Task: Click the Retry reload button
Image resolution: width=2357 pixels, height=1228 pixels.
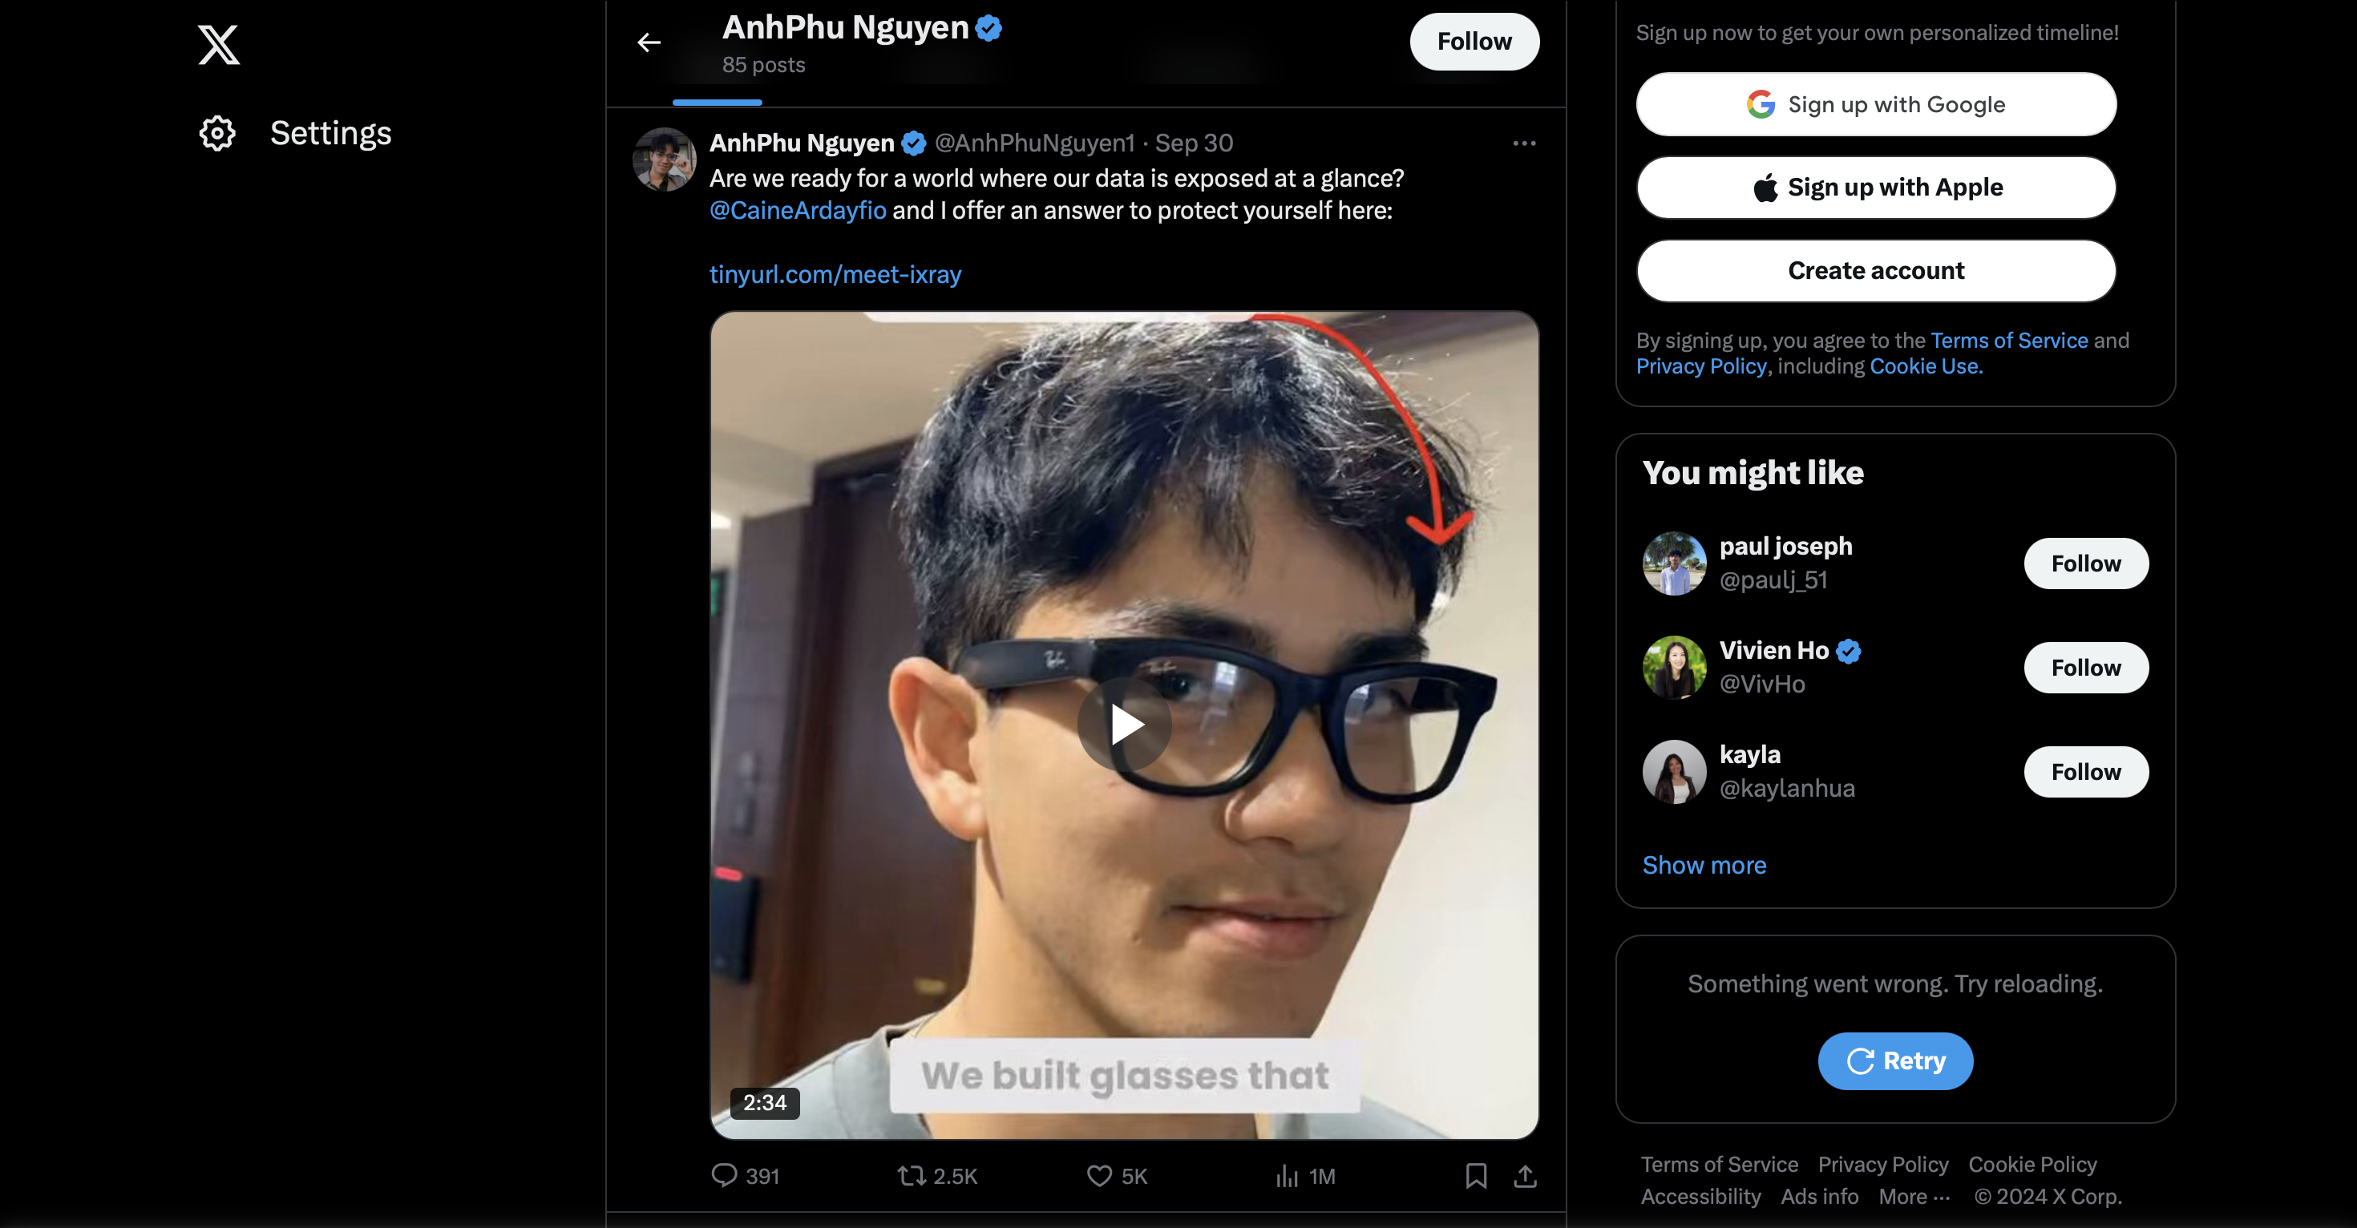Action: pyautogui.click(x=1894, y=1060)
